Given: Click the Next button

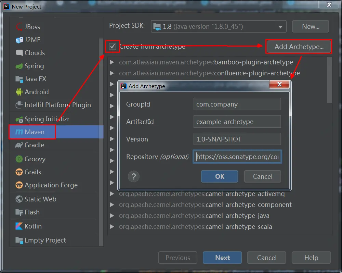Looking at the screenshot, I should pos(222,258).
